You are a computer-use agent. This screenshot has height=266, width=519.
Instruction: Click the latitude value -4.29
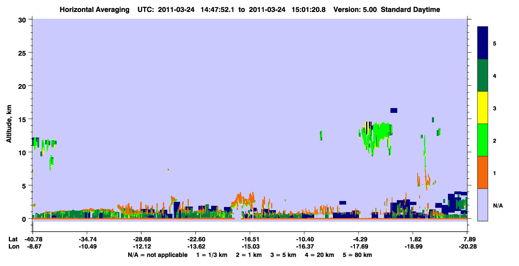(x=359, y=239)
